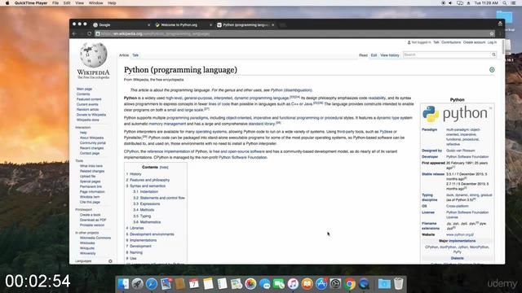Open View menu

tap(79, 3)
